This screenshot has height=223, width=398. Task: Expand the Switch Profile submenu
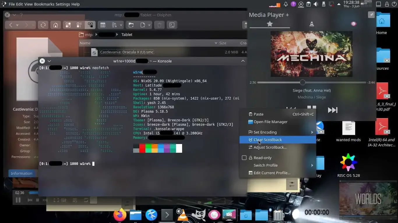tap(278, 165)
